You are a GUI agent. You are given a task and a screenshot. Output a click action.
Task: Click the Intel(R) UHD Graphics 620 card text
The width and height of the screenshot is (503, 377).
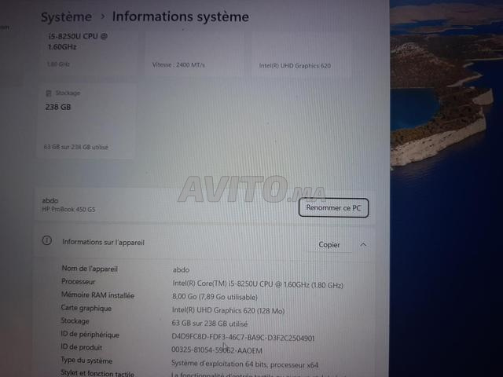pyautogui.click(x=295, y=66)
